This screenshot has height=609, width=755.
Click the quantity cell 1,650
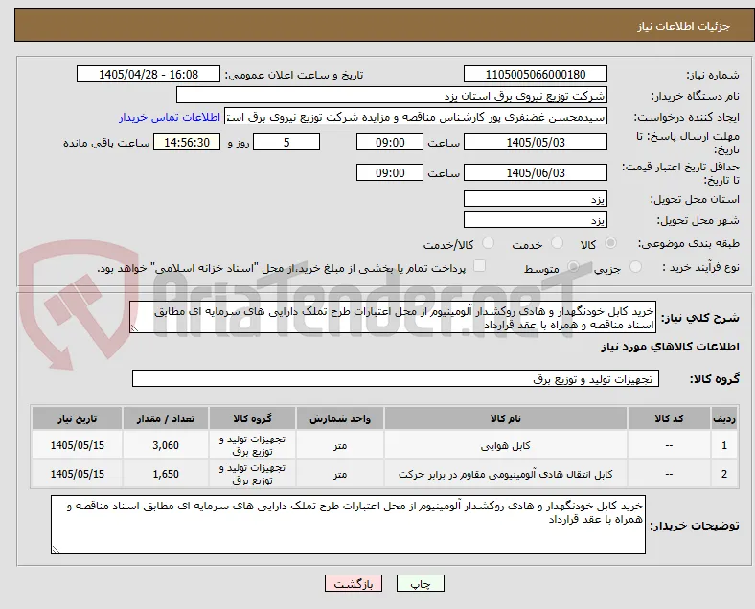tap(166, 474)
